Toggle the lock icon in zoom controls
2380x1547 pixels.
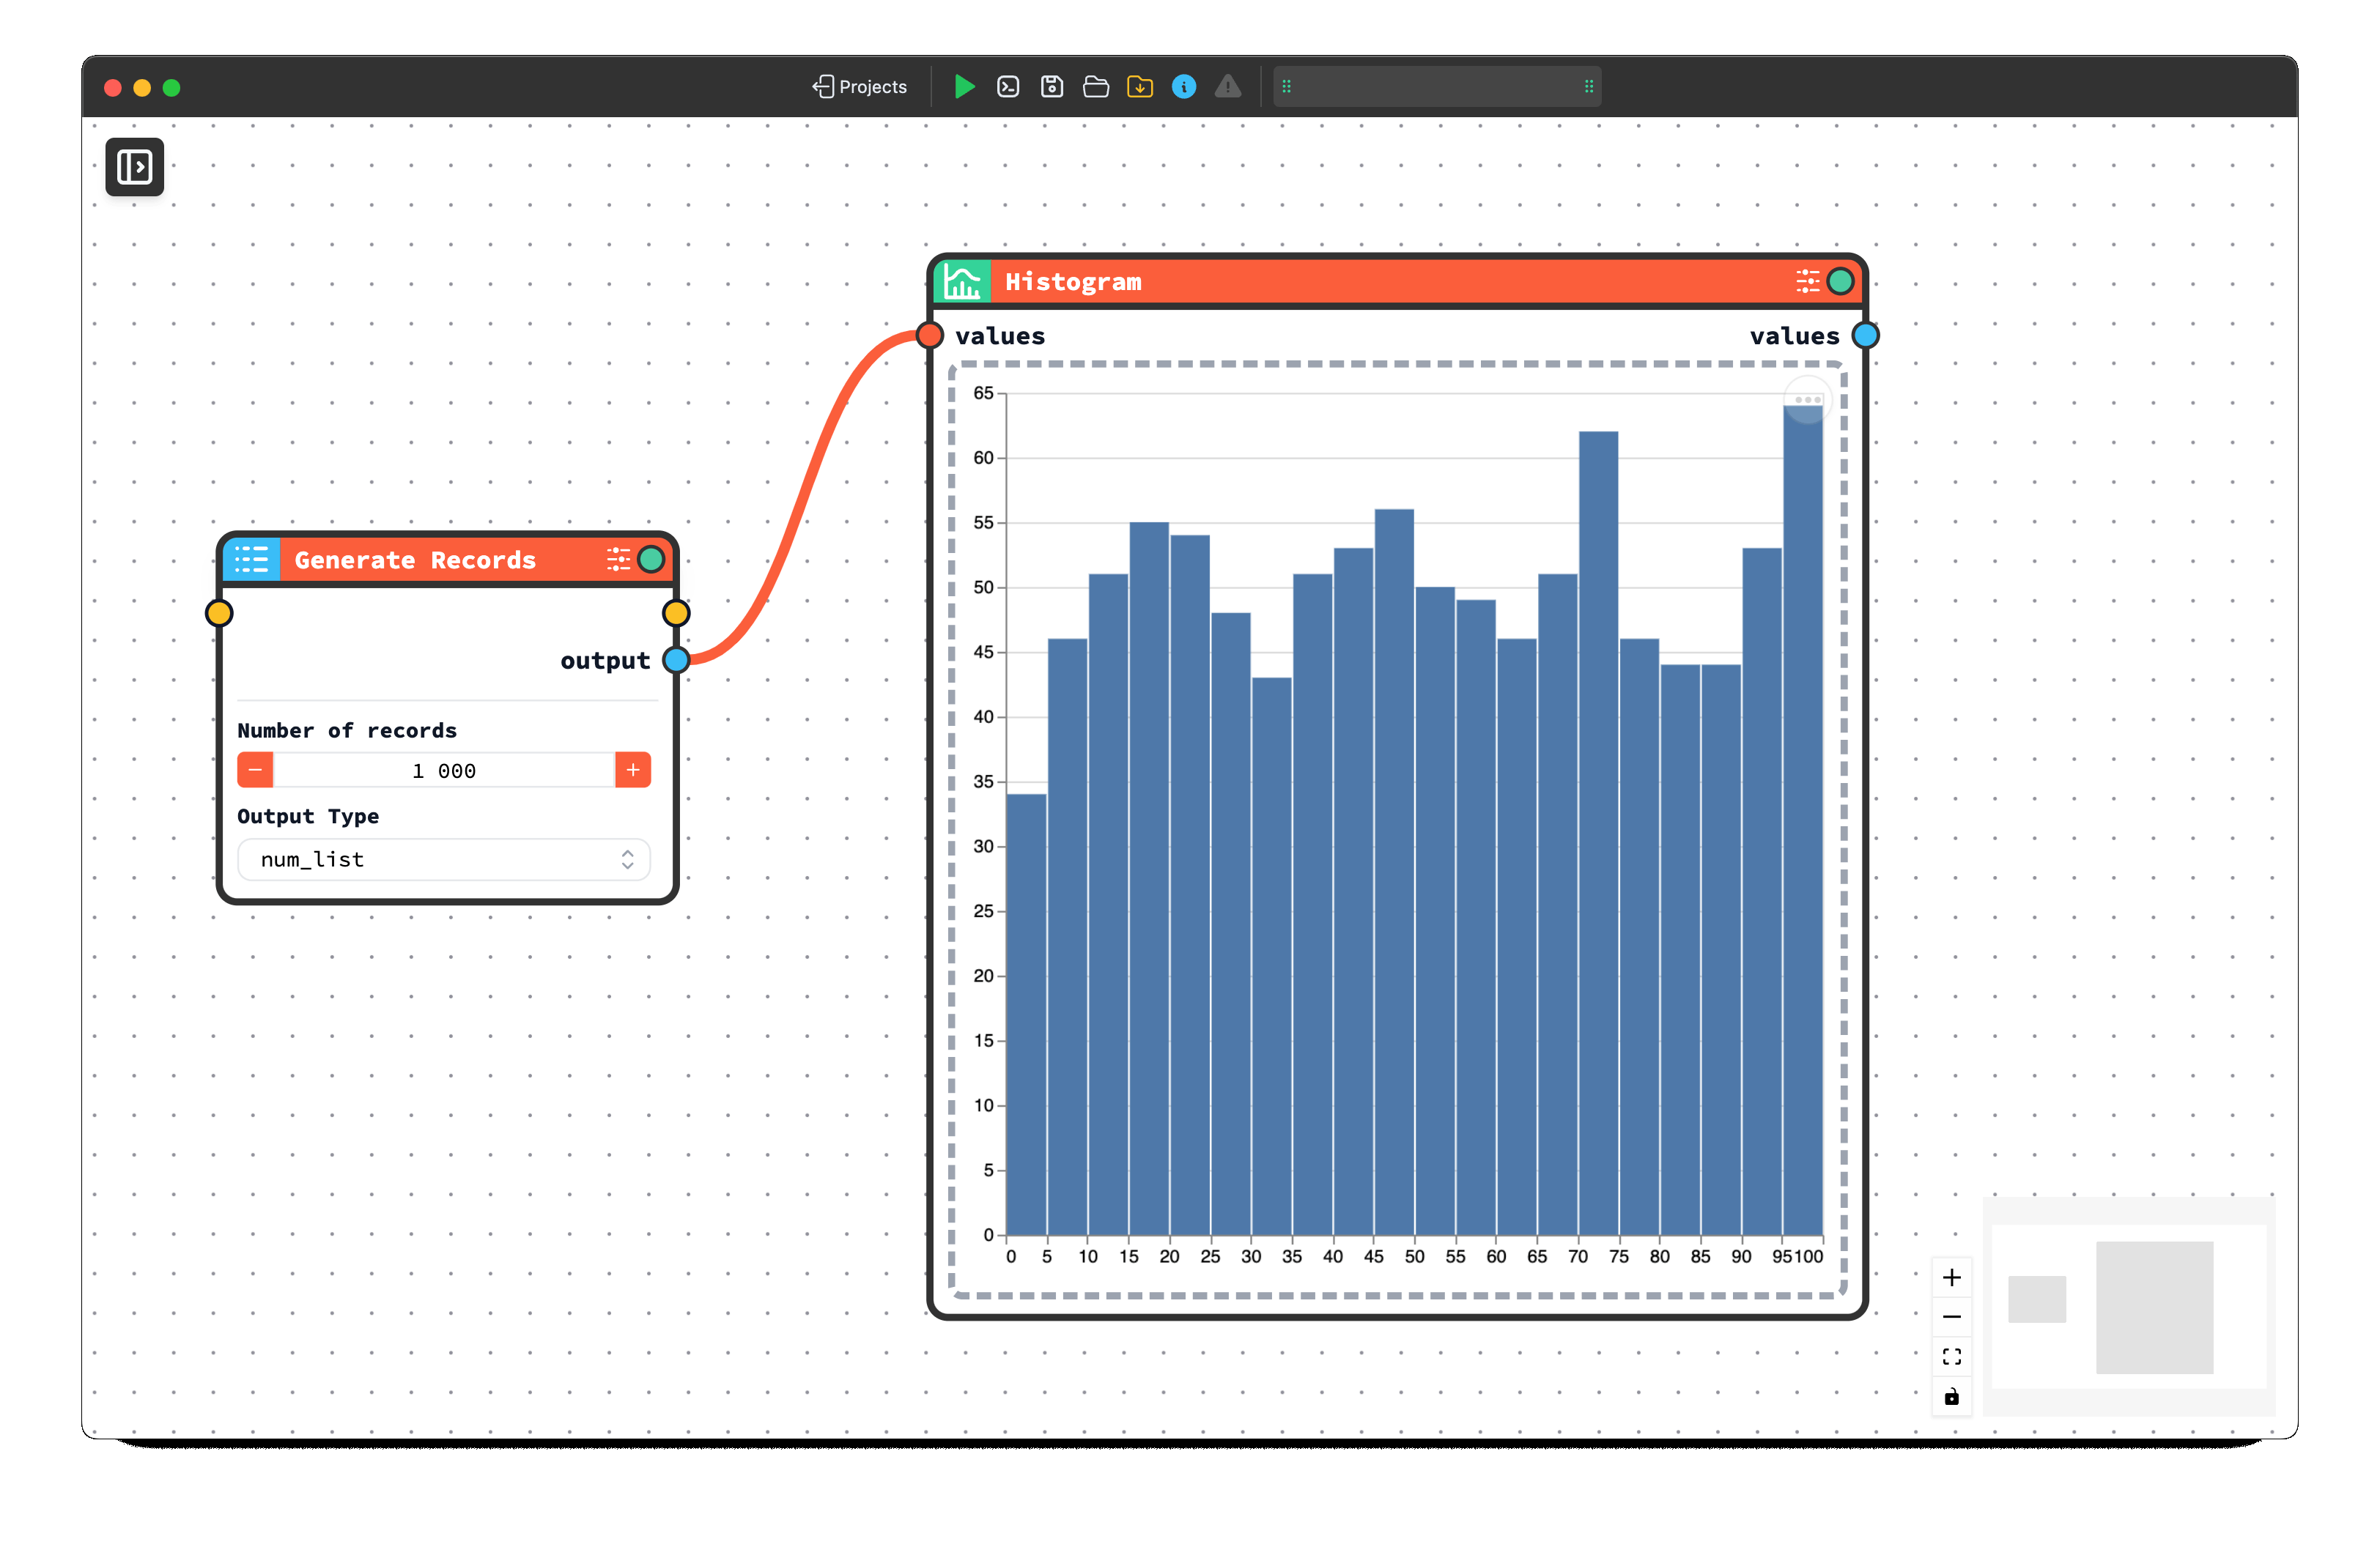click(x=1951, y=1396)
